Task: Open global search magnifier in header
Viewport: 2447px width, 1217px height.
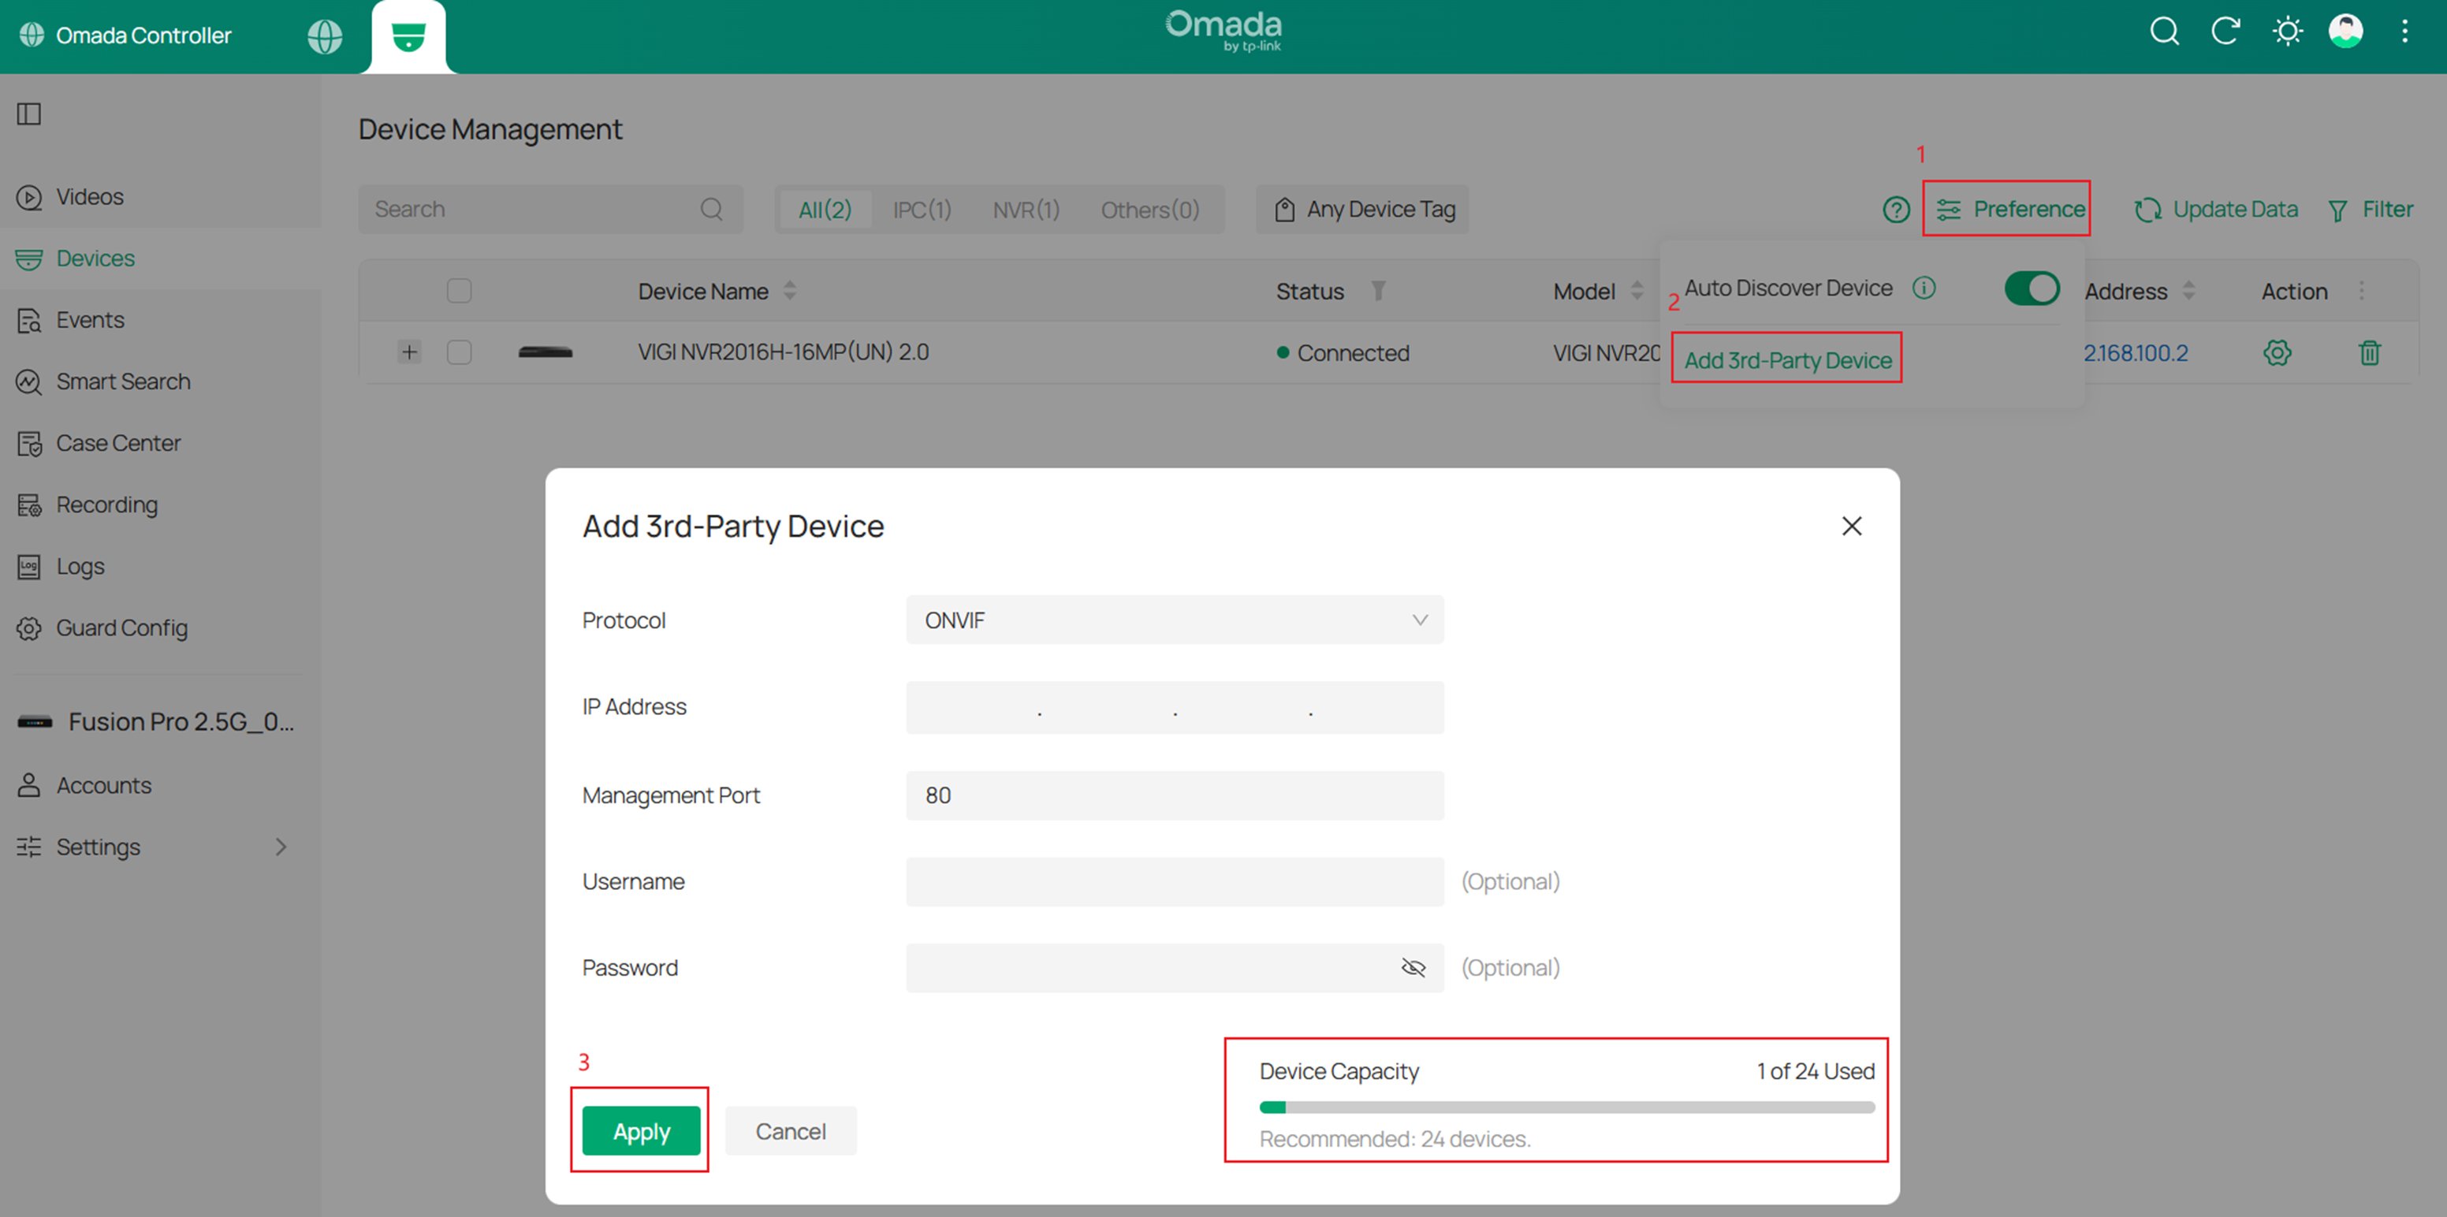Action: tap(2165, 32)
